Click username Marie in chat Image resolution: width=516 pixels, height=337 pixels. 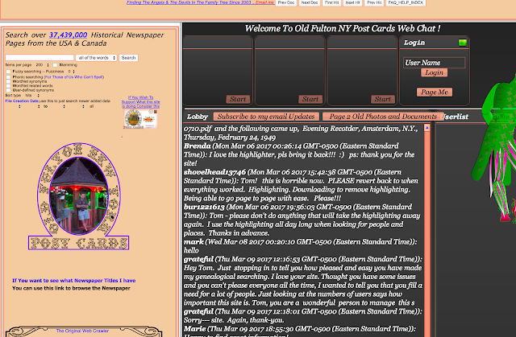(195, 329)
